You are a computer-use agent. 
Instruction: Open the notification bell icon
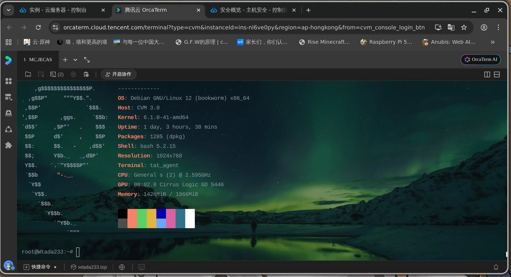click(x=496, y=267)
